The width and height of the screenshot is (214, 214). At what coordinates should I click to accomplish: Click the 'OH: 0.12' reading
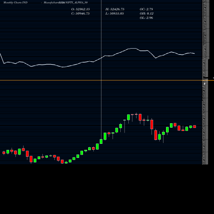pyautogui.click(x=146, y=14)
